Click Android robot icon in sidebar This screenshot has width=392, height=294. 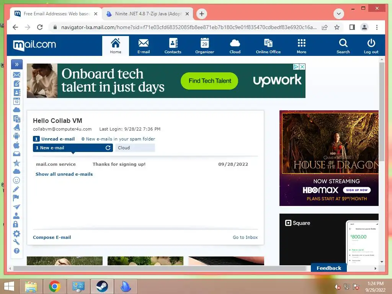pos(17,136)
